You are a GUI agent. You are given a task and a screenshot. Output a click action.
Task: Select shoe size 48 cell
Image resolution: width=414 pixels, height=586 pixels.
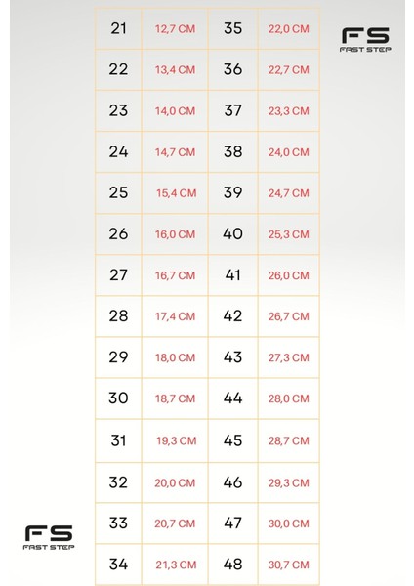[232, 565]
